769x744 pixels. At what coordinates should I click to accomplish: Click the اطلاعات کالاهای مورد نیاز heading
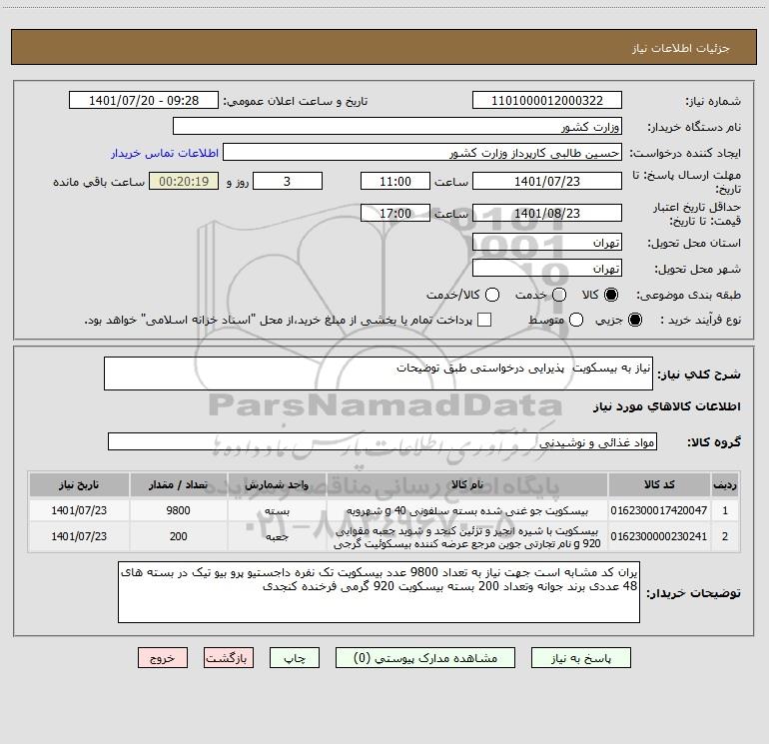click(666, 406)
